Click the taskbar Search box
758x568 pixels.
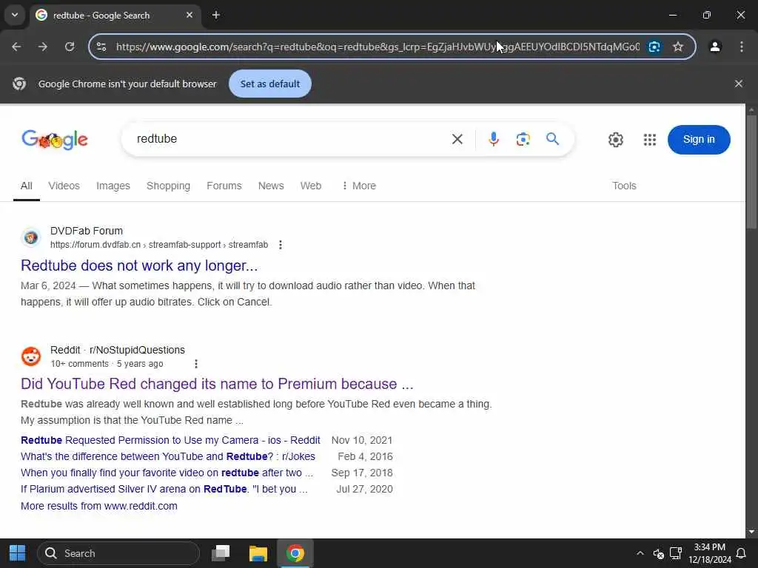118,553
